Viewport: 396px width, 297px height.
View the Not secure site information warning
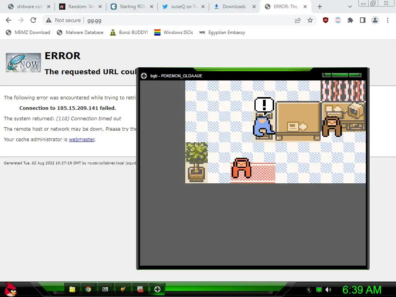coord(63,20)
